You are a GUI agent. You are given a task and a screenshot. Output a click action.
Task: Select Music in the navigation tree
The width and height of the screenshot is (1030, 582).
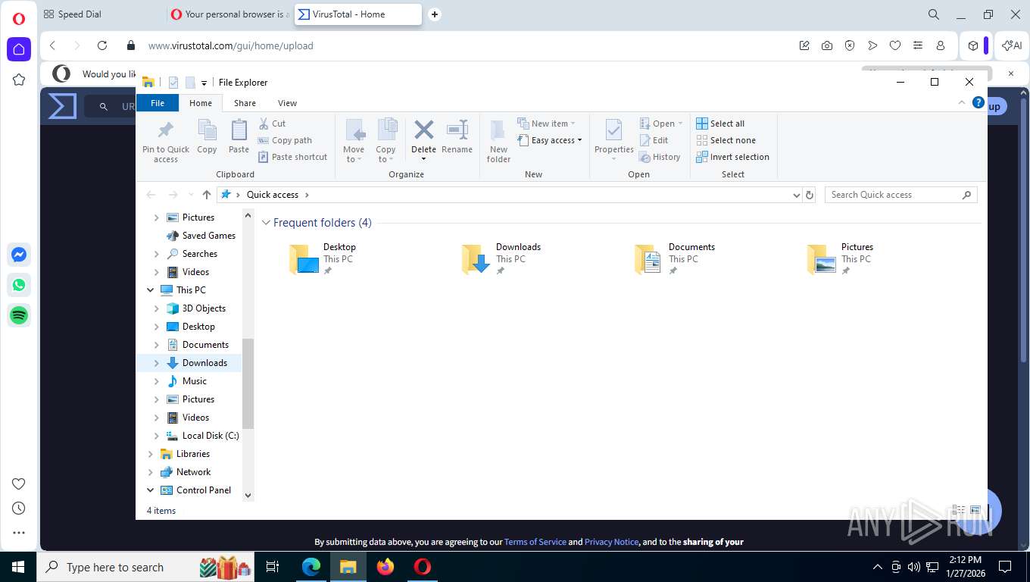(194, 381)
